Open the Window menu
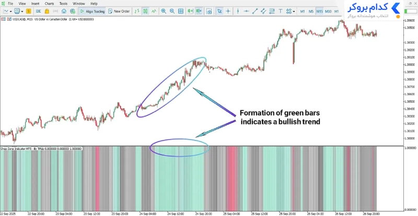This screenshot has height=216, width=418. [79, 4]
